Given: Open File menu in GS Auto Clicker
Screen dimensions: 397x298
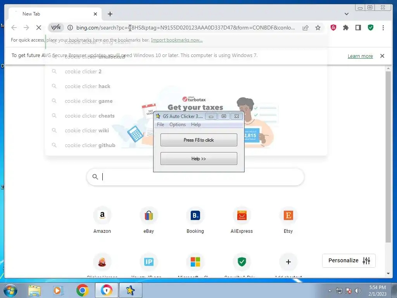Looking at the screenshot, I should pyautogui.click(x=161, y=125).
